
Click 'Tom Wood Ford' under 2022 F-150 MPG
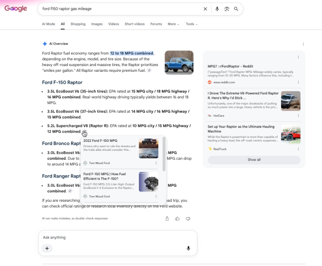pos(99,163)
